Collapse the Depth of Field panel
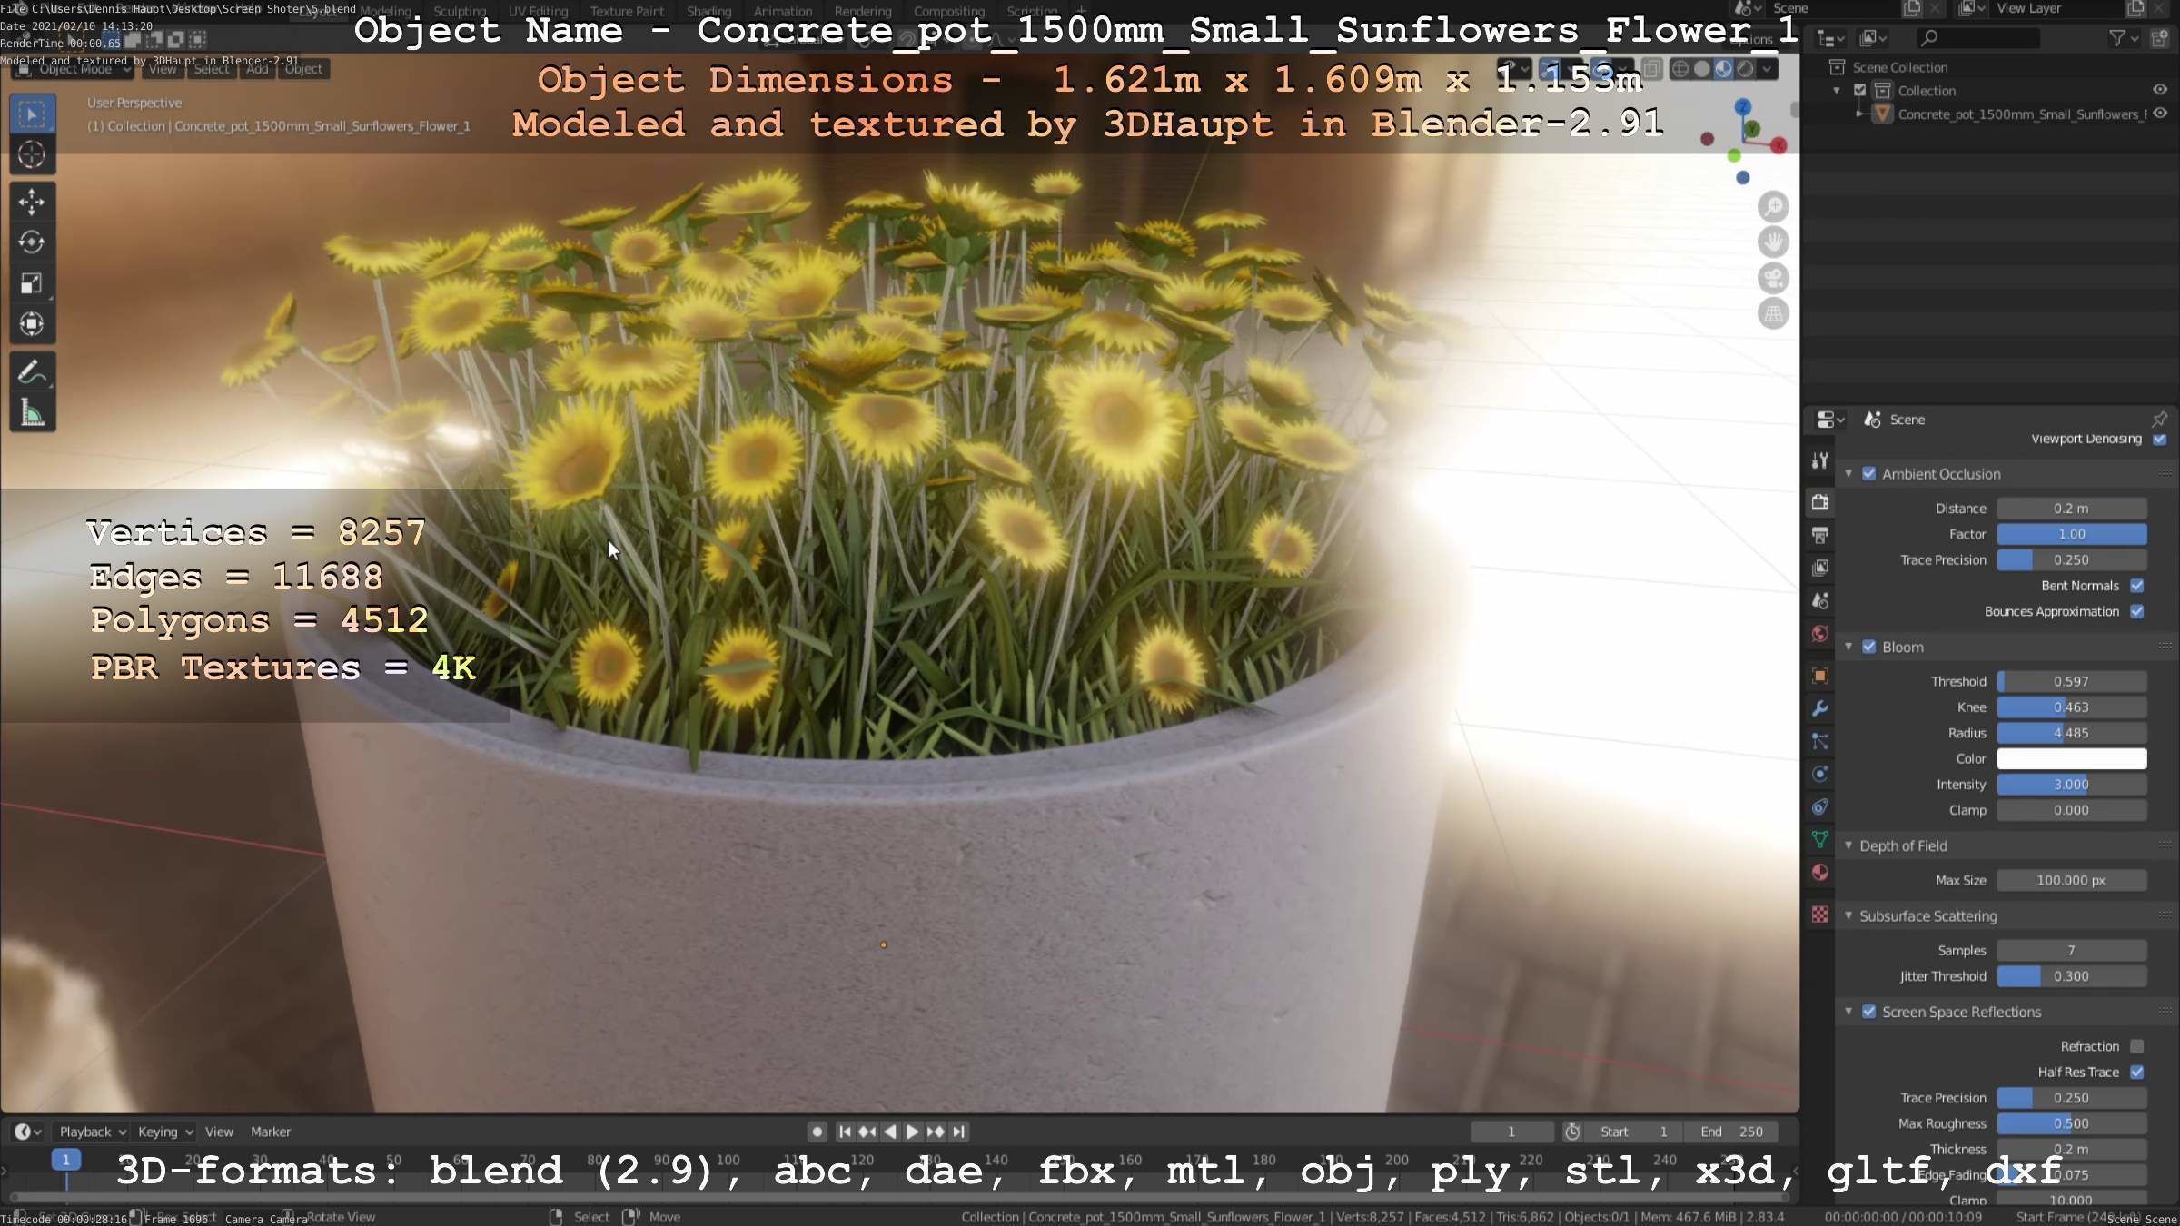The height and width of the screenshot is (1226, 2180). click(1848, 845)
